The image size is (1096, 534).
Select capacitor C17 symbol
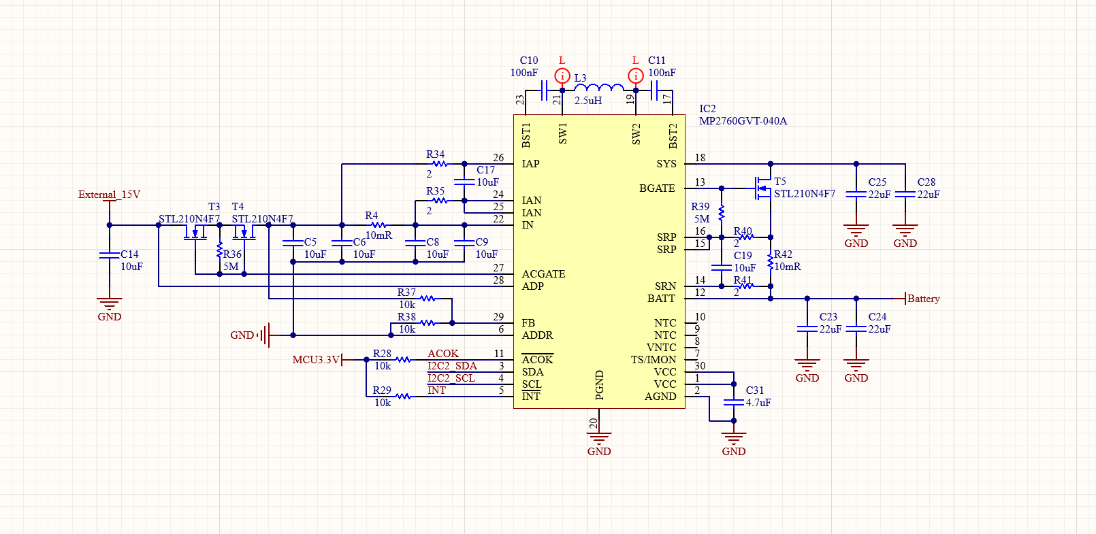click(x=464, y=182)
